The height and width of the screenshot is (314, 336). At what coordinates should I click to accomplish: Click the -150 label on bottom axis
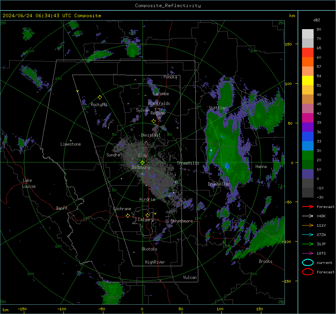22,309
